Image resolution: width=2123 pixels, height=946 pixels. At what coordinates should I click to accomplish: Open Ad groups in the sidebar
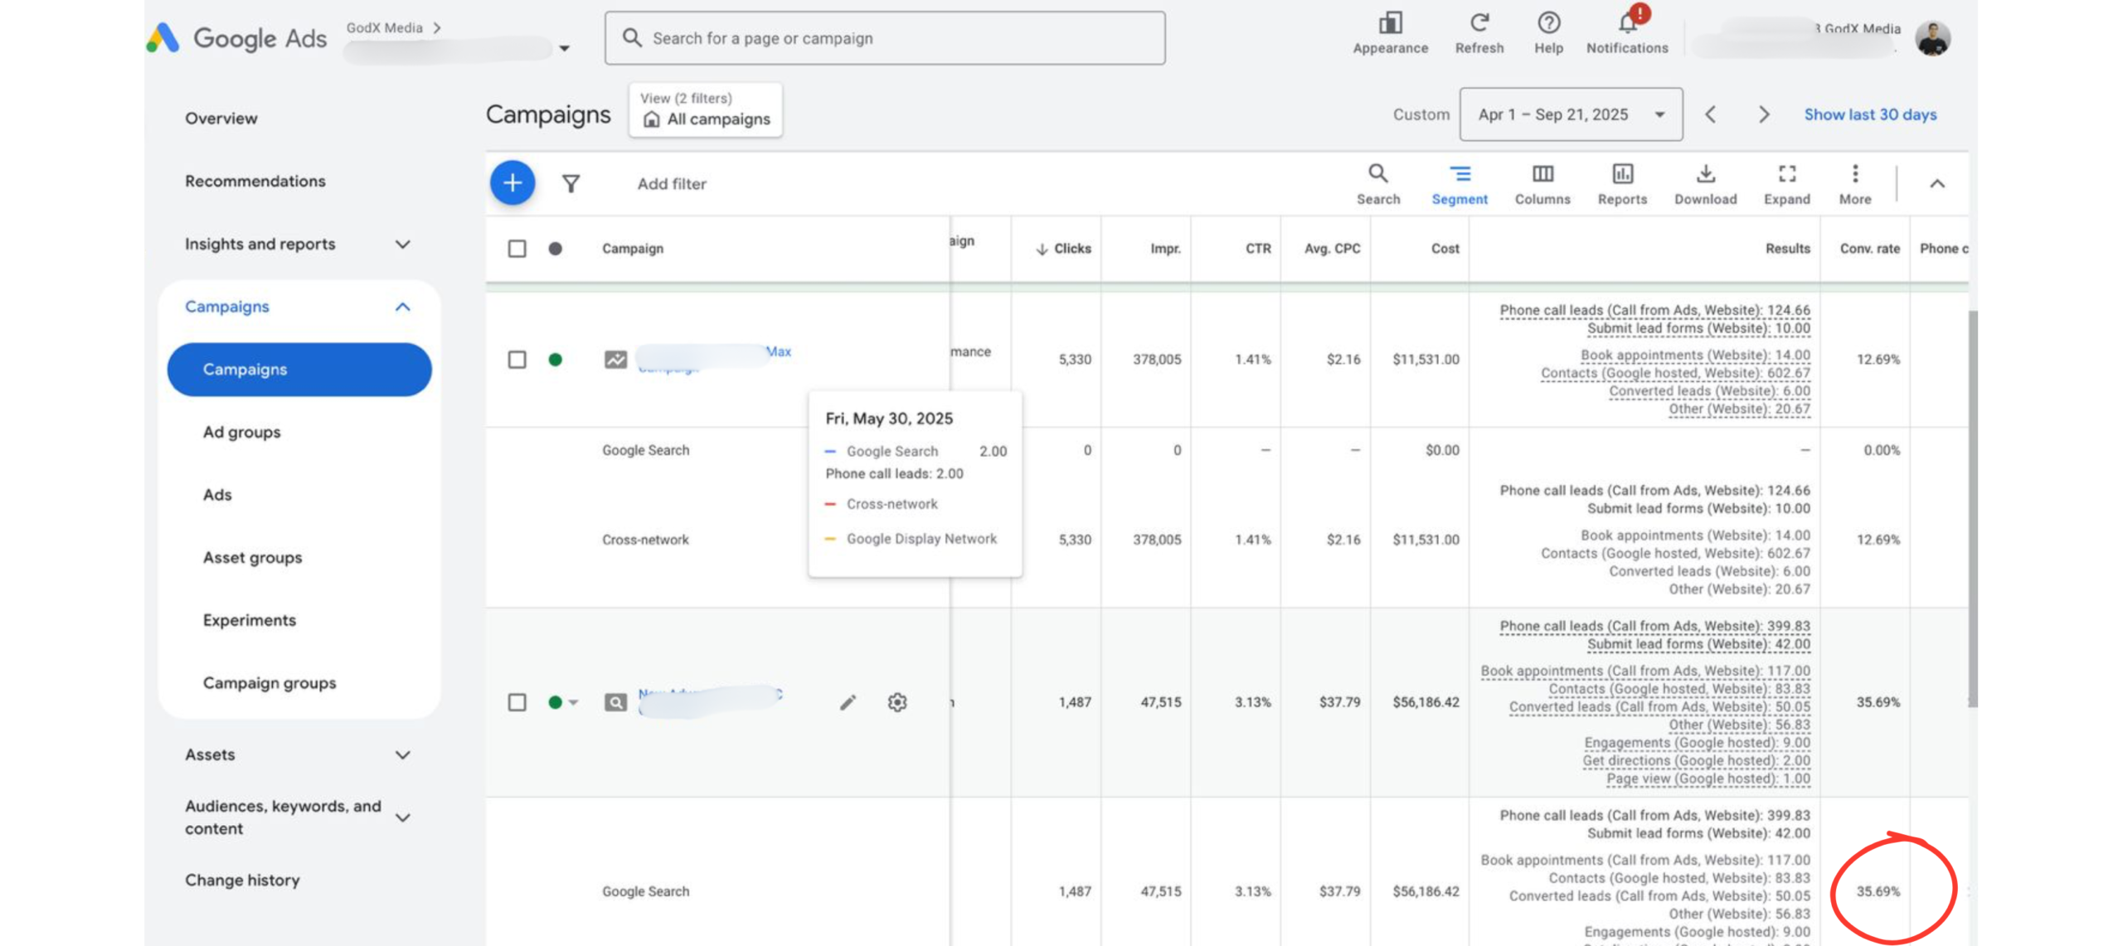241,432
